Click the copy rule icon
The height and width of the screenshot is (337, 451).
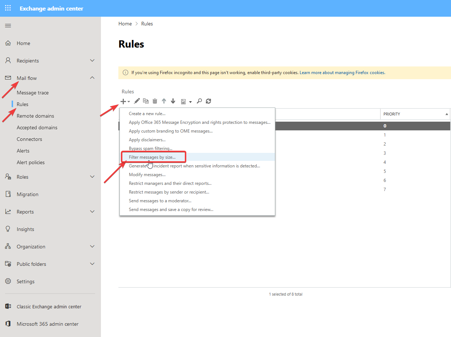click(x=146, y=101)
